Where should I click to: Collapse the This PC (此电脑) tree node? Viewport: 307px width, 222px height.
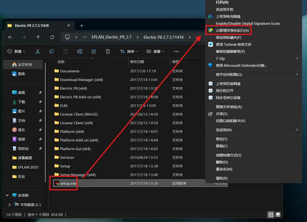point(7,195)
